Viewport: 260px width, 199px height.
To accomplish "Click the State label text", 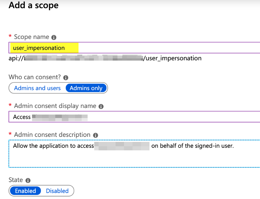I will pyautogui.click(x=16, y=180).
